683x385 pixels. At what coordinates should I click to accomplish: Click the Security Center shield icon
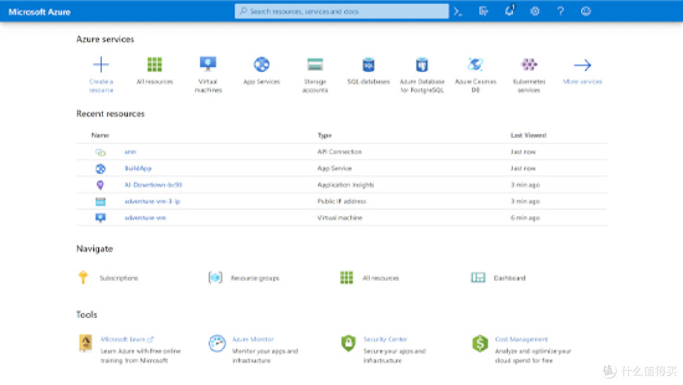click(x=348, y=343)
